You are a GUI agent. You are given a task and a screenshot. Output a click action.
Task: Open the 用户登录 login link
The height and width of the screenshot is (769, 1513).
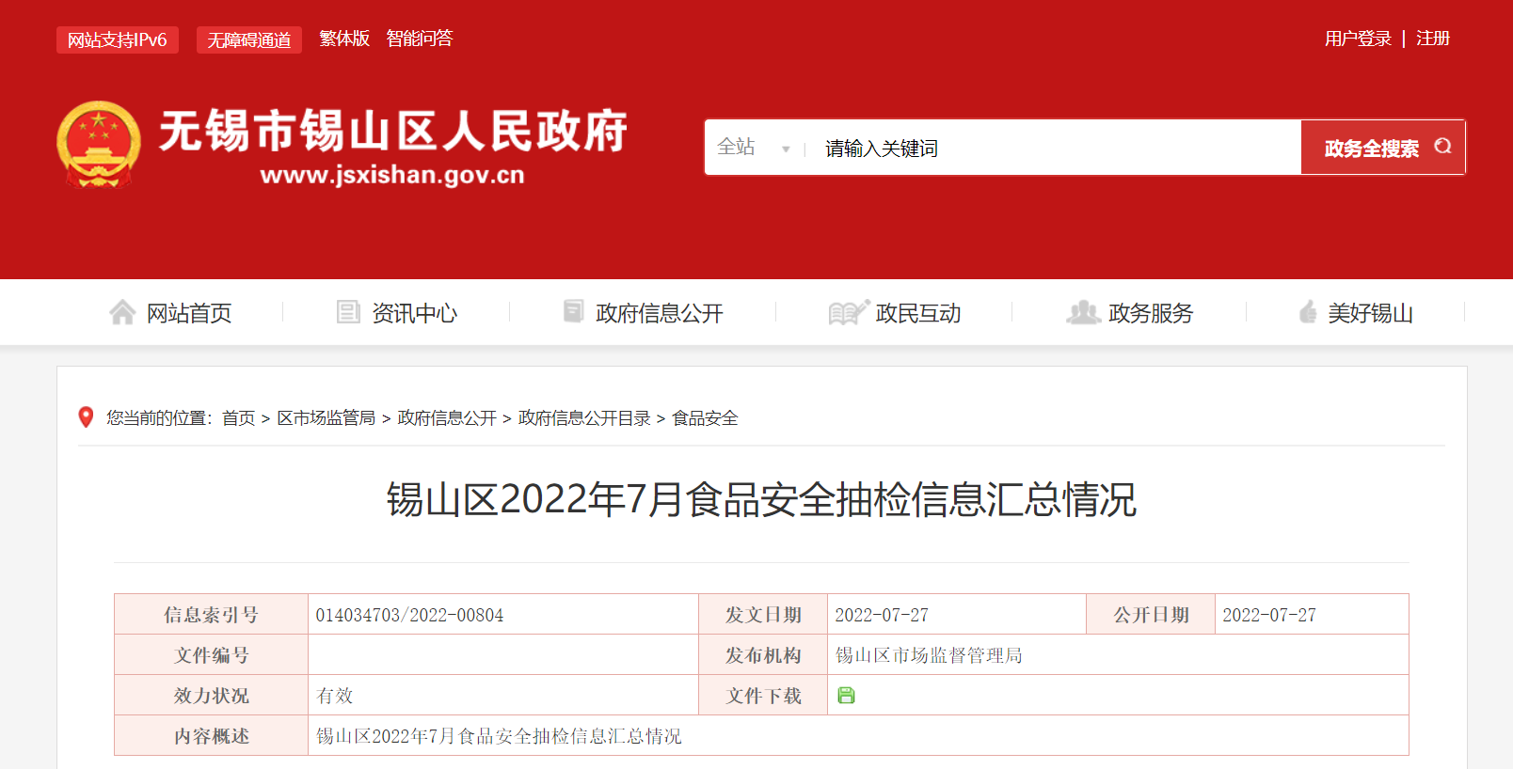coord(1357,39)
